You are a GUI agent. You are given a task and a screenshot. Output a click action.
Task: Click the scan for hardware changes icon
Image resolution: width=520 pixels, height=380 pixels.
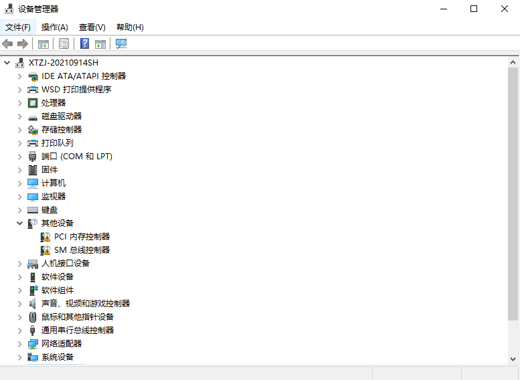(121, 43)
